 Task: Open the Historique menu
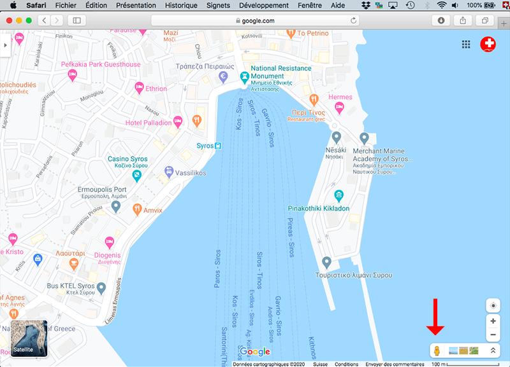click(x=181, y=5)
